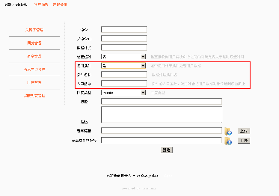Screen dimensions: 279x196
Task: Click the 管理面板 link
Action: (41, 4)
